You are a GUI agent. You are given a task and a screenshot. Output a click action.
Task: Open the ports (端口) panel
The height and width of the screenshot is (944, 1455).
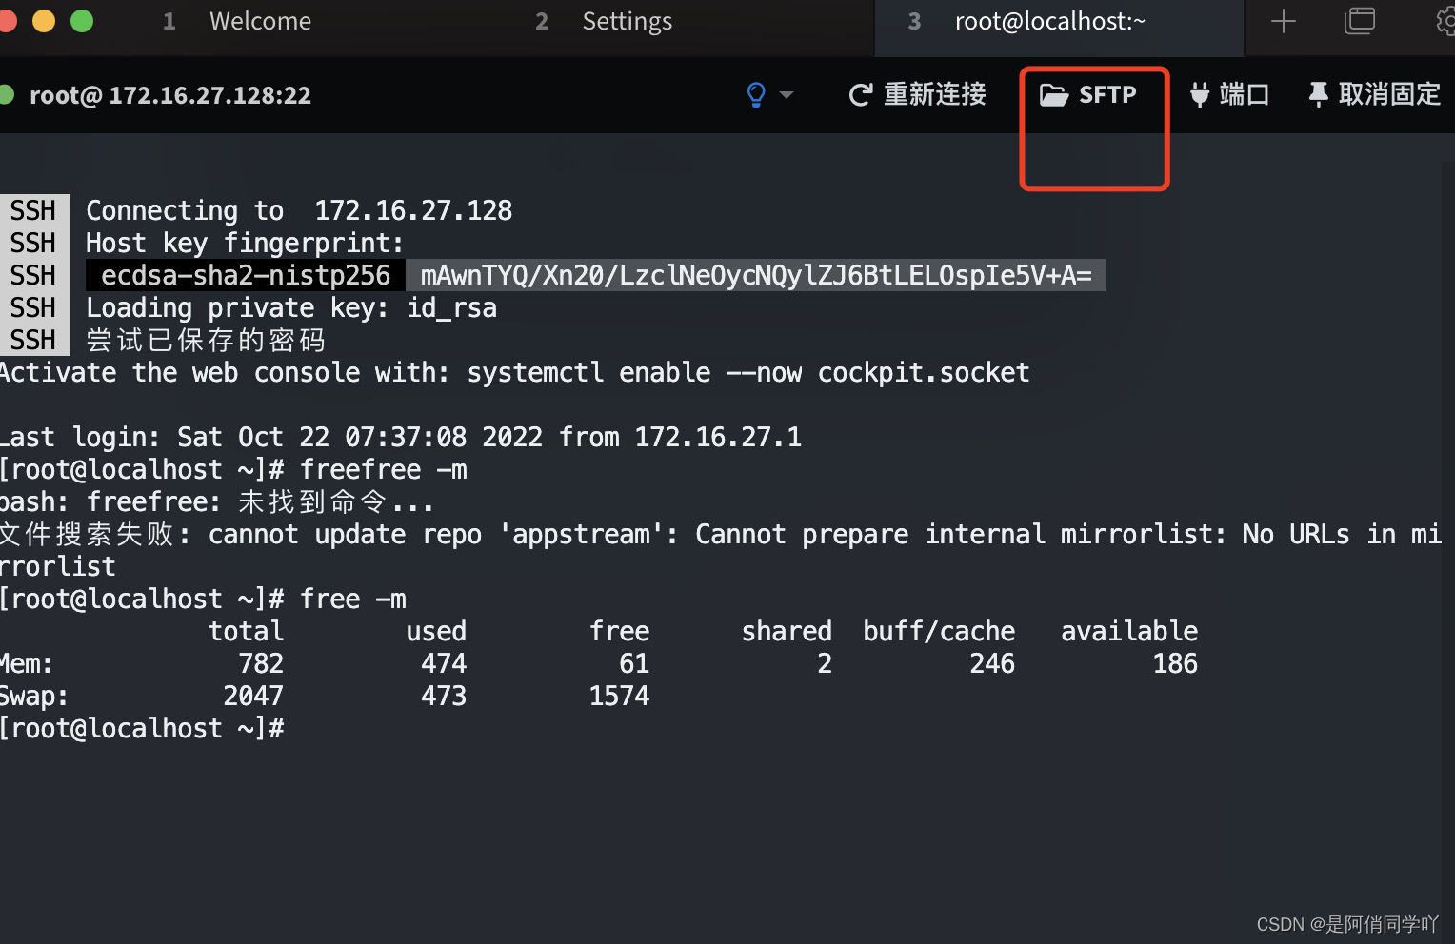tap(1228, 95)
